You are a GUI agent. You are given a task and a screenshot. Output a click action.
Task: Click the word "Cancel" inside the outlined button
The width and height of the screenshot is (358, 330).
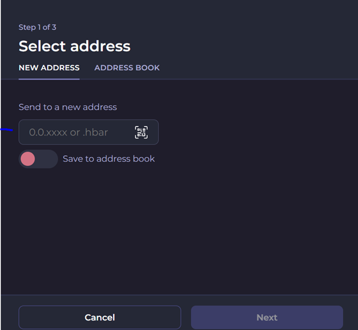tap(99, 318)
